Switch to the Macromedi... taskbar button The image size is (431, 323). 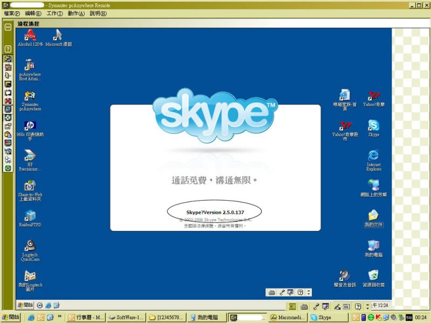point(287,318)
